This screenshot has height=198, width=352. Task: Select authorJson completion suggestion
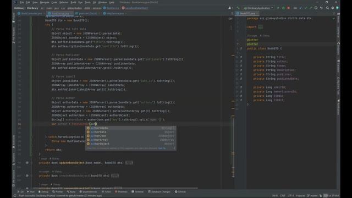pyautogui.click(x=131, y=136)
